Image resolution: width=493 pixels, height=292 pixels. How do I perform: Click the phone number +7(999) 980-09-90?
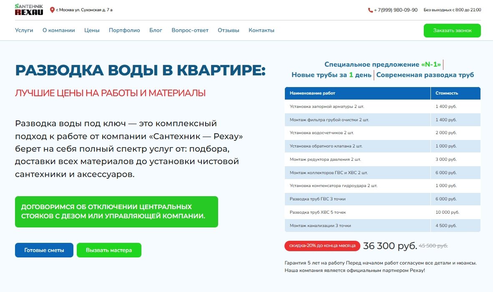[395, 10]
